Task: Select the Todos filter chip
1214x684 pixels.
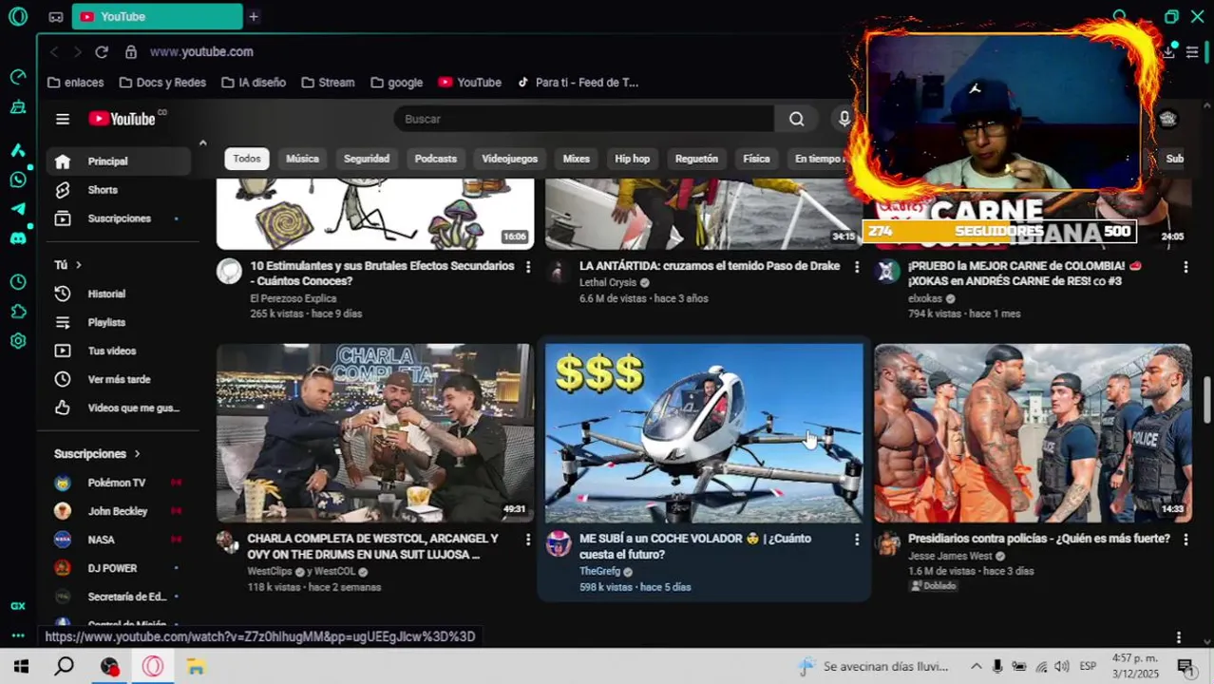Action: click(x=247, y=159)
